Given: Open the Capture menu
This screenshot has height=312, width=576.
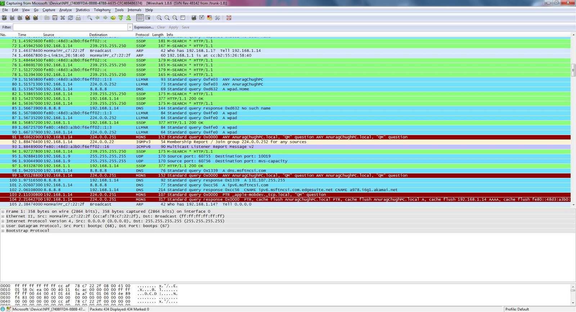Looking at the screenshot, I should 49,10.
